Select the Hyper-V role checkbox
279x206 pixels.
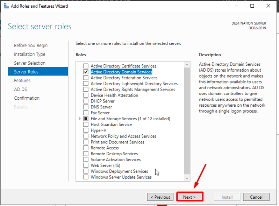coord(86,130)
